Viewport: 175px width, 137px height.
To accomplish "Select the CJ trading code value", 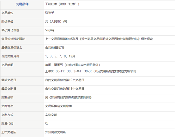I will pyautogui.click(x=47, y=123).
